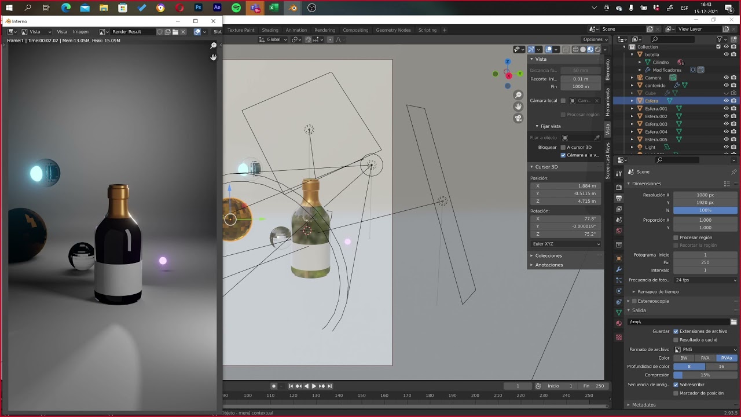This screenshot has width=741, height=417.
Task: Enable Marcador de posición checkbox
Action: tap(676, 393)
